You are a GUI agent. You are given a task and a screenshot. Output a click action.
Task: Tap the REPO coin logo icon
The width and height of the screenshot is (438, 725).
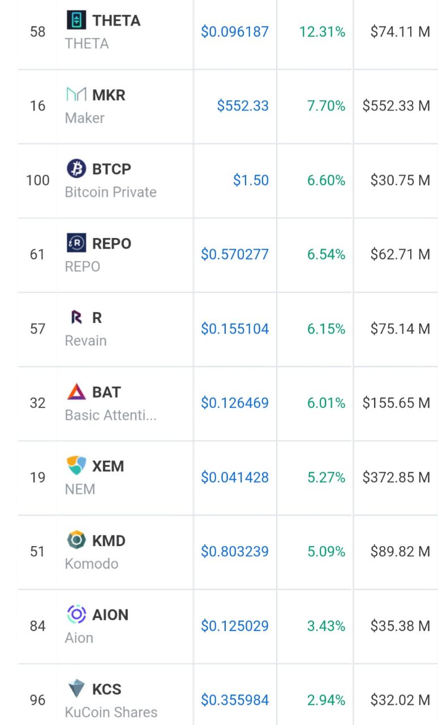(x=76, y=243)
